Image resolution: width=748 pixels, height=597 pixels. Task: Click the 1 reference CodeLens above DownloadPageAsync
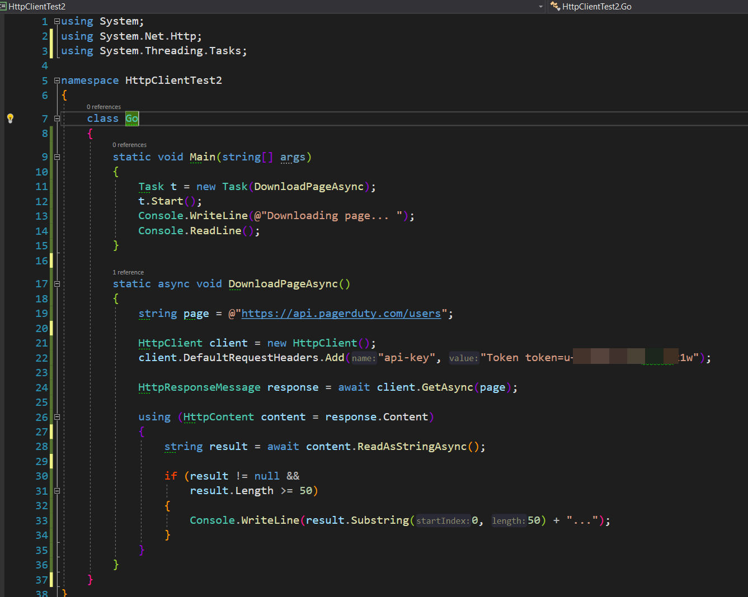click(x=128, y=272)
